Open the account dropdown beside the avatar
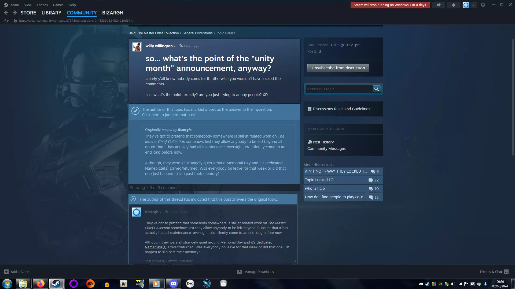 [x=473, y=5]
